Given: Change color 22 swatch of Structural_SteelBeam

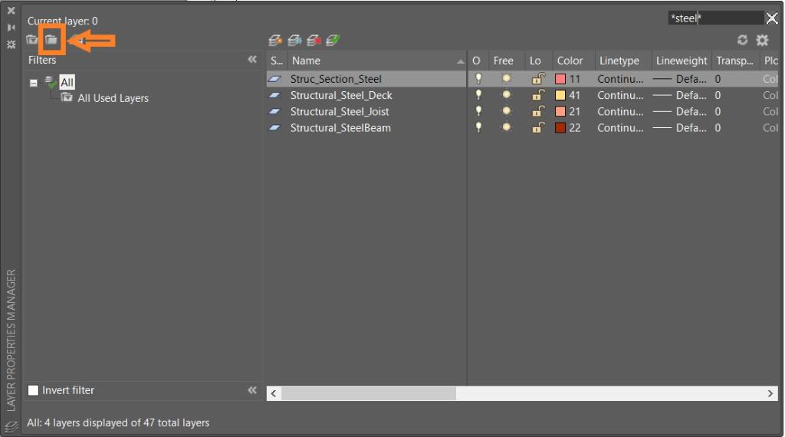Looking at the screenshot, I should [x=560, y=127].
